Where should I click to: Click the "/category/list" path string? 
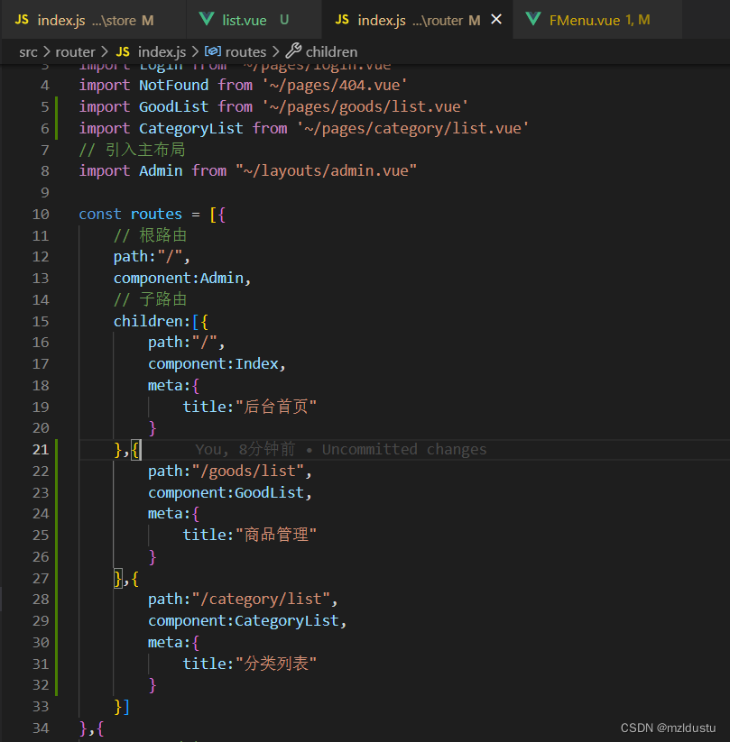pos(261,600)
